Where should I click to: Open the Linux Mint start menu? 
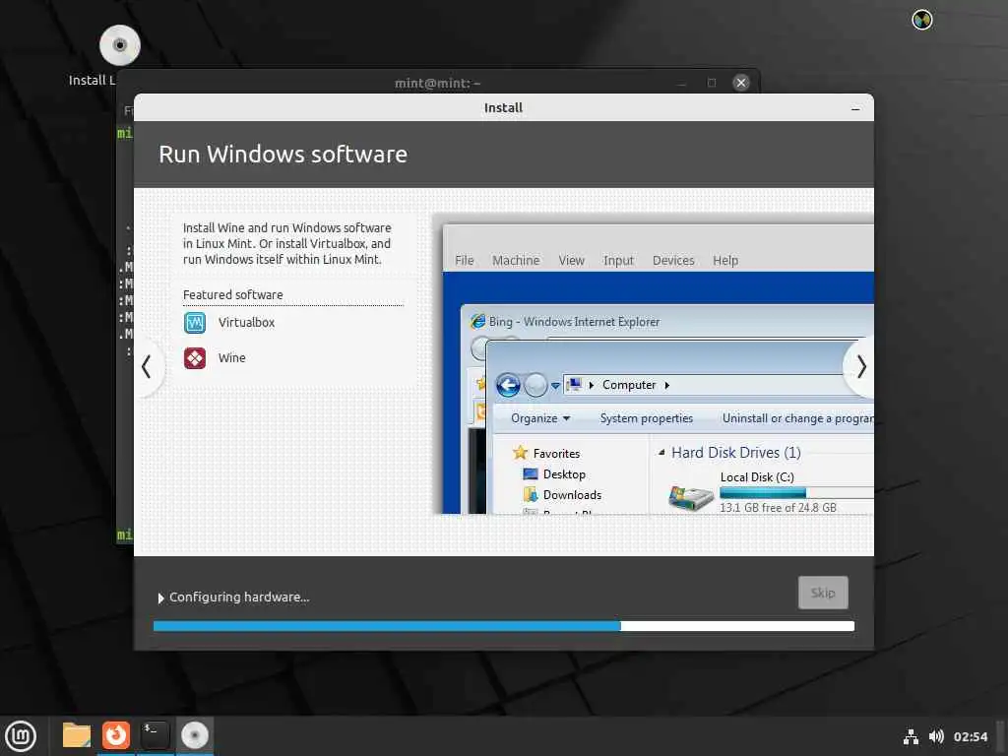[21, 736]
